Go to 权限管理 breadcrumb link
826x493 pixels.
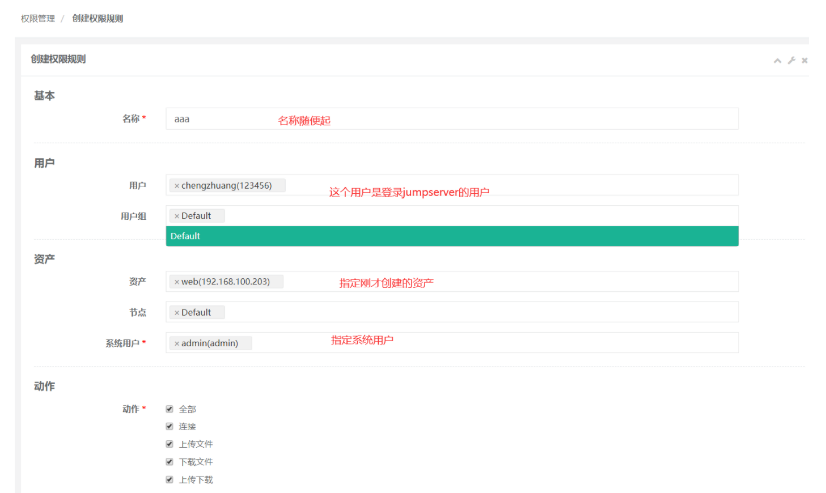point(38,19)
